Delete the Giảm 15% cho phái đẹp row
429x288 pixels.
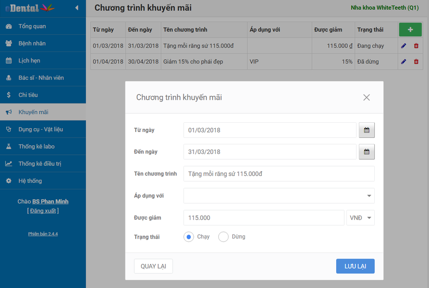(x=416, y=62)
